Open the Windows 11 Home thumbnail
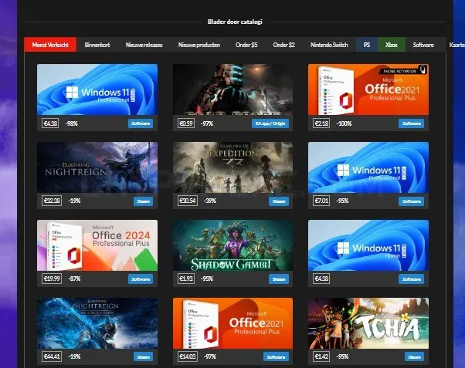 pos(368,245)
